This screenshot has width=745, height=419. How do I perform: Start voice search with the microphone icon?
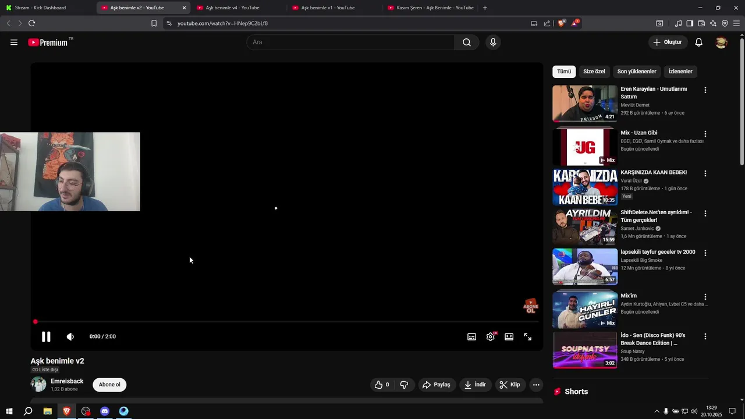pyautogui.click(x=493, y=42)
